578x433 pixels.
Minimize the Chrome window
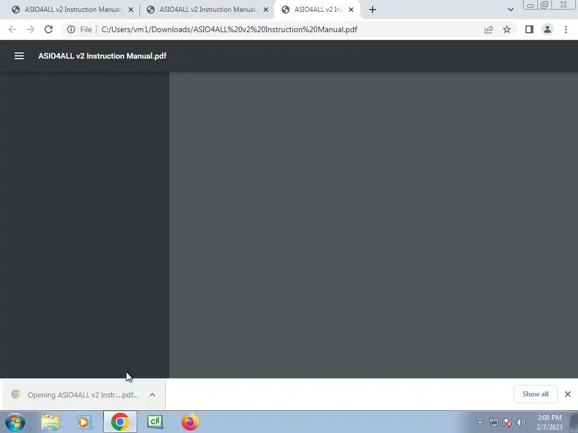pos(531,5)
